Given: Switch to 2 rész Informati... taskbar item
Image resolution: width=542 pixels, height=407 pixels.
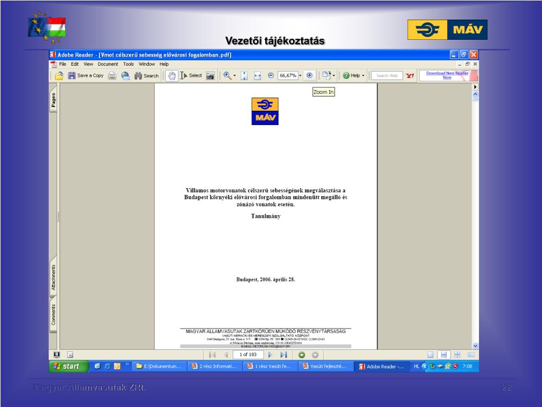Looking at the screenshot, I should coord(215,366).
